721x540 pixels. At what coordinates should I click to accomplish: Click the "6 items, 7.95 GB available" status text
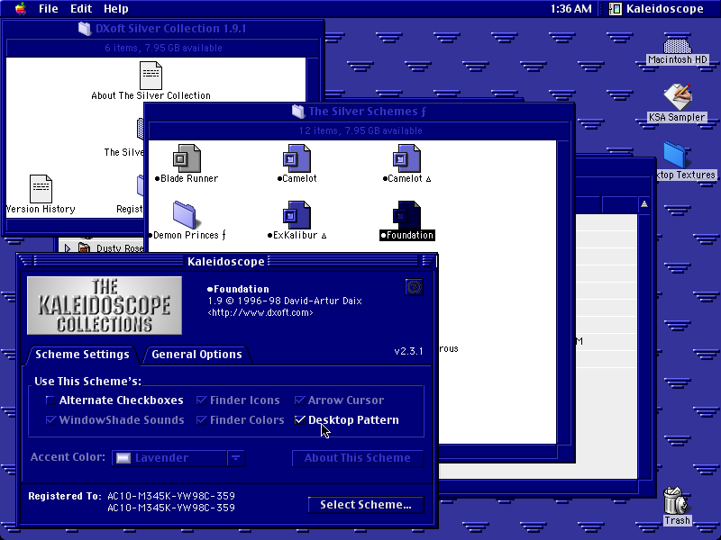pos(163,48)
